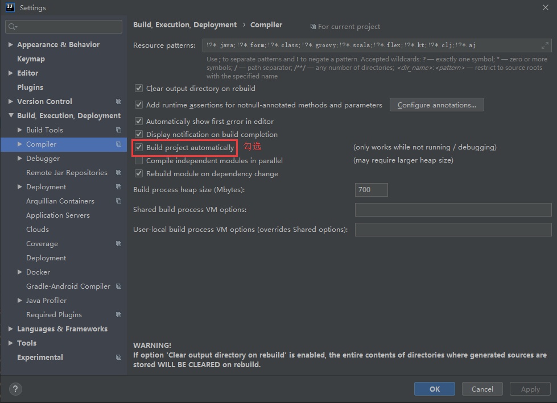This screenshot has width=557, height=403.
Task: Collapse Build, Execution, Deployment section
Action: point(11,115)
